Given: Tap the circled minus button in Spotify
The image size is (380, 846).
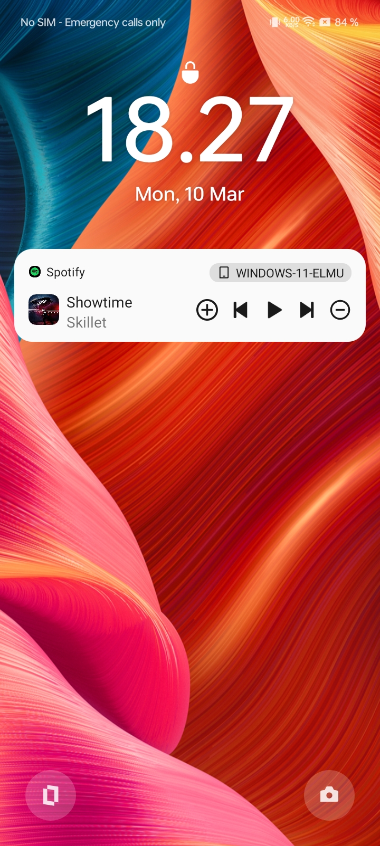Looking at the screenshot, I should (x=340, y=310).
